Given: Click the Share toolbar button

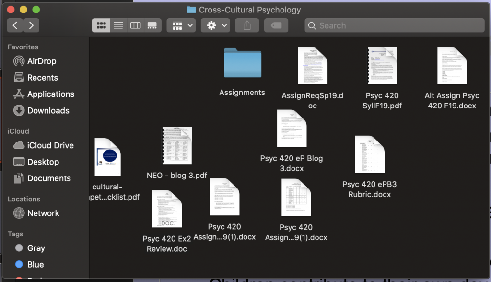Looking at the screenshot, I should pos(247,25).
